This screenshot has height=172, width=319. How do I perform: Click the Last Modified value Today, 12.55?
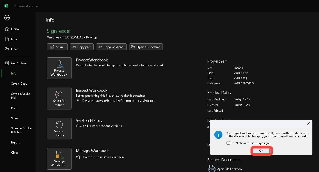pos(242,99)
